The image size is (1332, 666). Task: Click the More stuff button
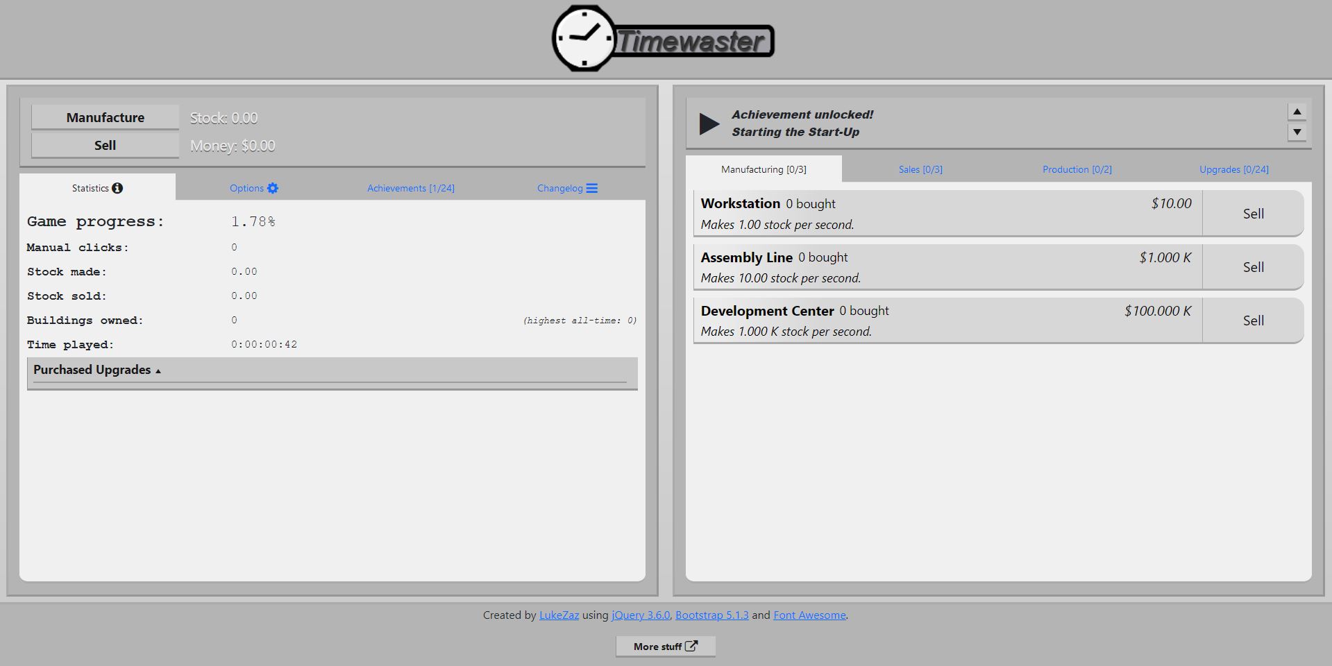tap(665, 646)
